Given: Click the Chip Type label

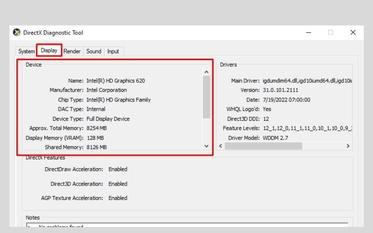Looking at the screenshot, I should [x=71, y=100].
